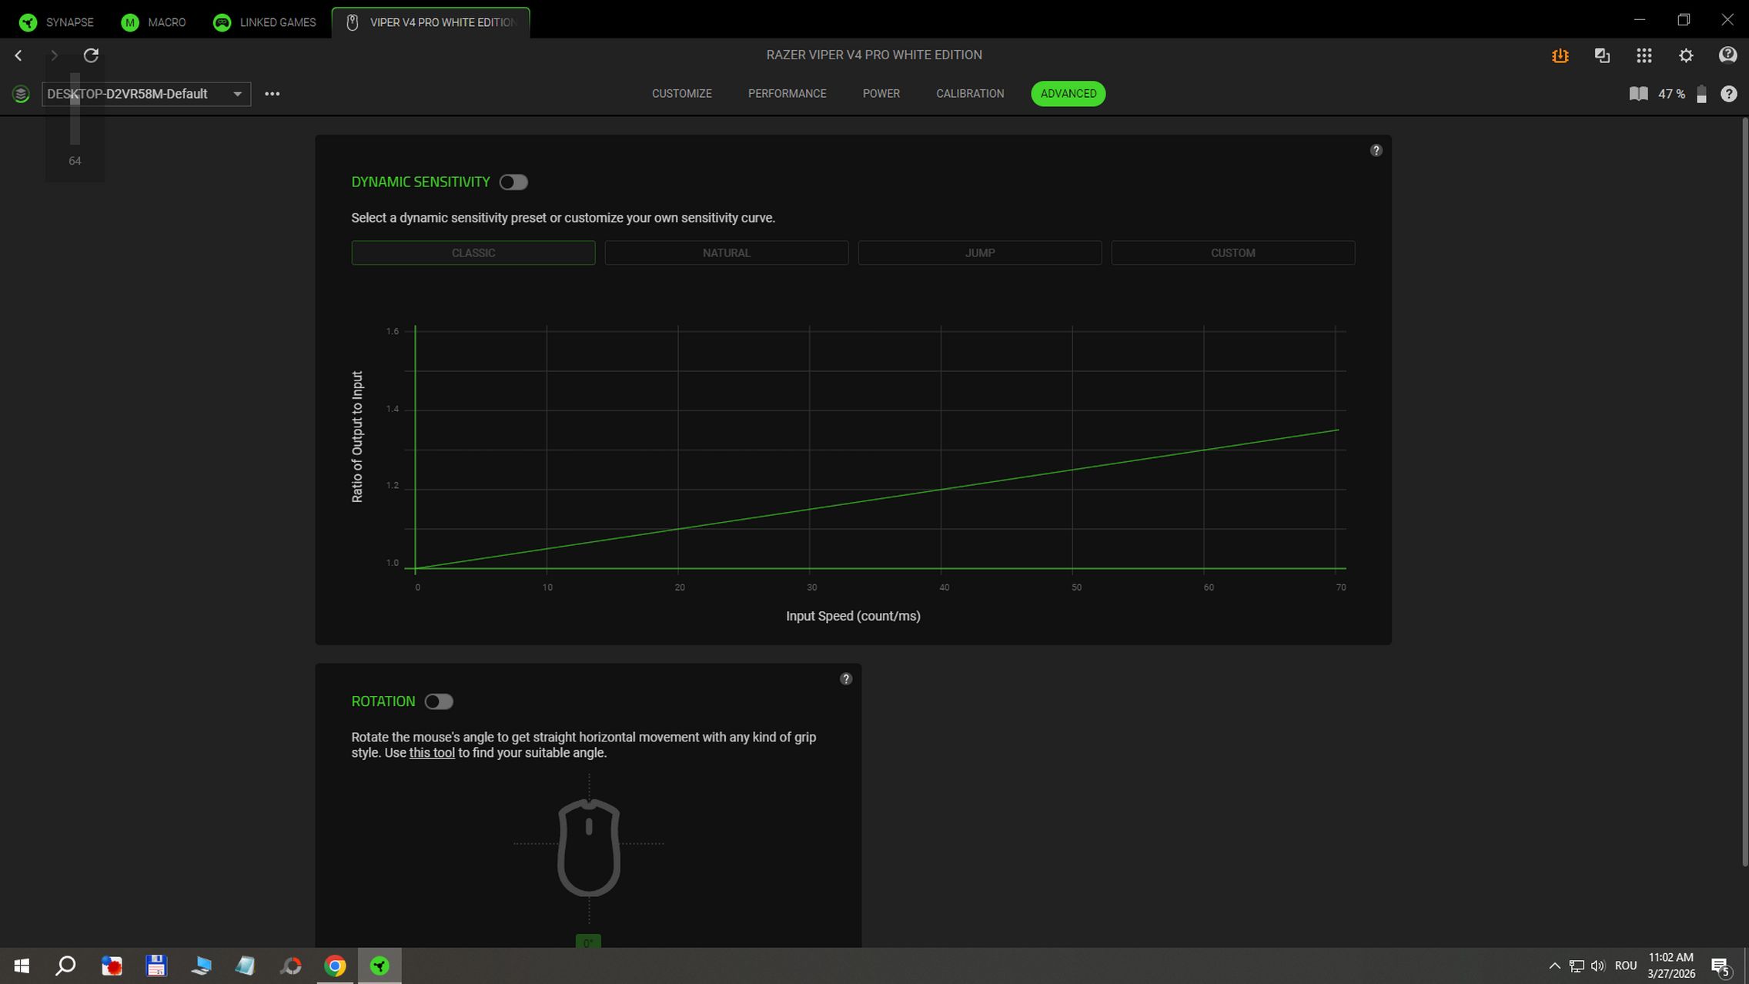Screen dimensions: 1749x984
Task: Switch to the Performance tab
Action: coord(787,94)
